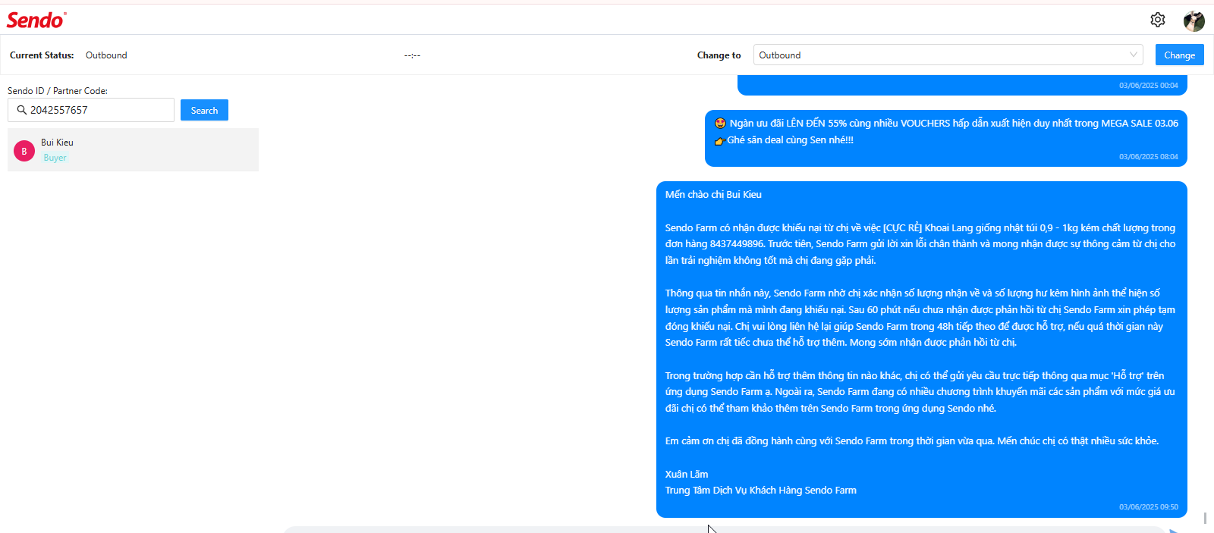This screenshot has width=1214, height=533.
Task: Click the pink B avatar of Bui Kieu
Action: tap(24, 151)
